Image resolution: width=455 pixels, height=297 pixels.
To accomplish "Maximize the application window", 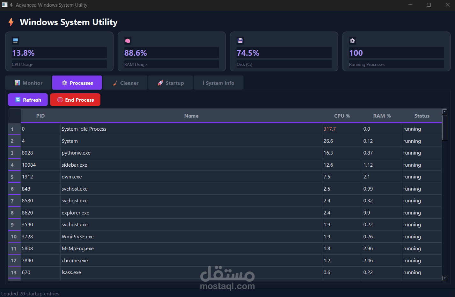I will [429, 5].
